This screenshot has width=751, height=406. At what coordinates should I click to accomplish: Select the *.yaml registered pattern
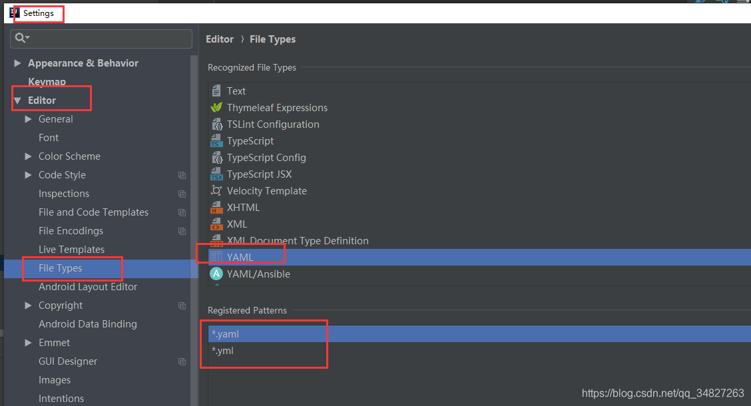pos(479,333)
